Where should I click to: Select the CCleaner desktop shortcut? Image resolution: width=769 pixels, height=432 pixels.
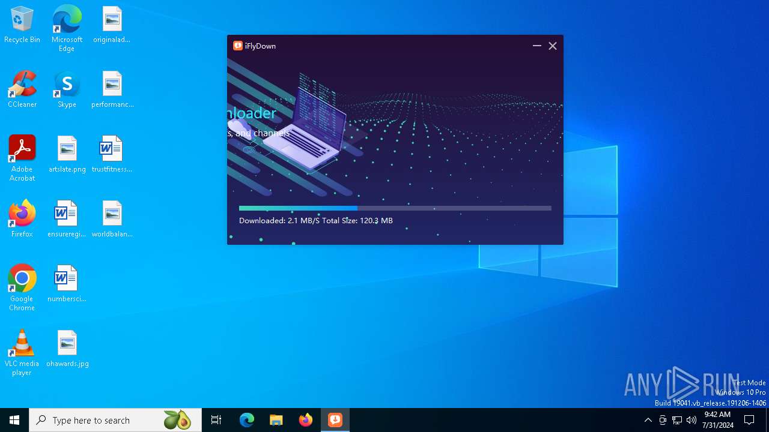[22, 90]
